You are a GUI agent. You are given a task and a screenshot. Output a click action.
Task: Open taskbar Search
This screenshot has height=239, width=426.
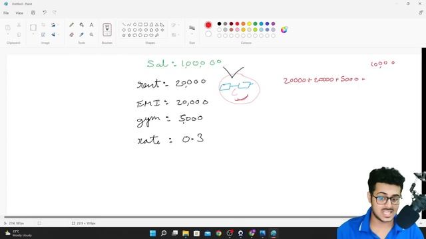164,233
